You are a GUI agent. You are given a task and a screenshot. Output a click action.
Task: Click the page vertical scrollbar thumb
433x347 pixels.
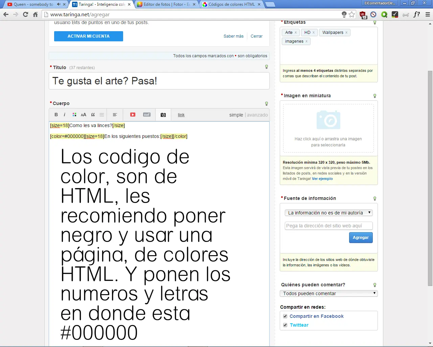[x=430, y=178]
